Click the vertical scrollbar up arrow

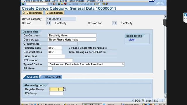click(165, 17)
